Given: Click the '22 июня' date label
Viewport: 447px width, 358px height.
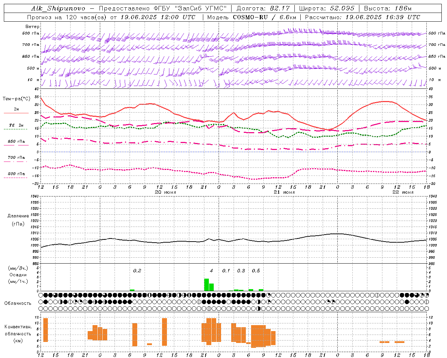Looking at the screenshot, I should click(x=403, y=192).
